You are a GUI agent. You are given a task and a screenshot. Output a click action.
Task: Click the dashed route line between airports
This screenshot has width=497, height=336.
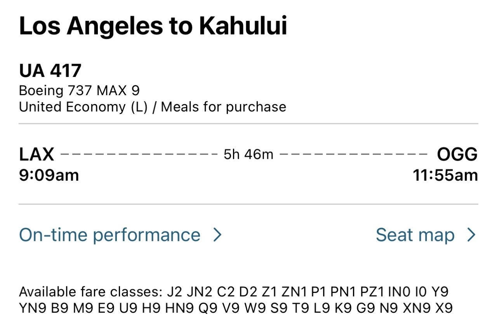pos(136,154)
